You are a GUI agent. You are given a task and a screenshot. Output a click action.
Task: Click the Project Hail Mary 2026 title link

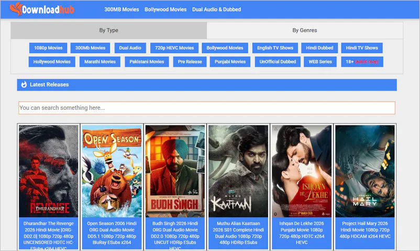click(365, 230)
